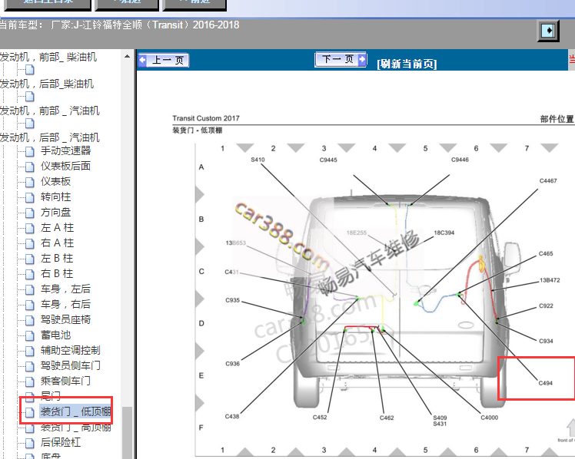Click page icon beside 车身,左后

pos(29,289)
